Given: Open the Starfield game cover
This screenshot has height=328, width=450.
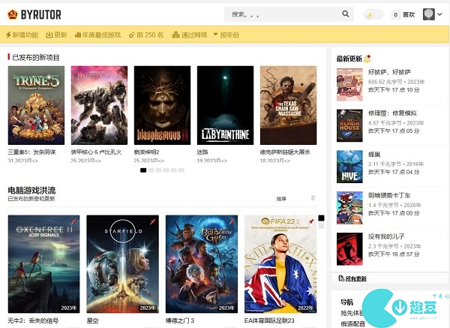Looking at the screenshot, I should (122, 264).
